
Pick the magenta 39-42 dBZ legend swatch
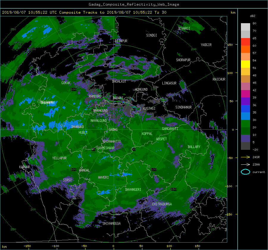click(245, 94)
